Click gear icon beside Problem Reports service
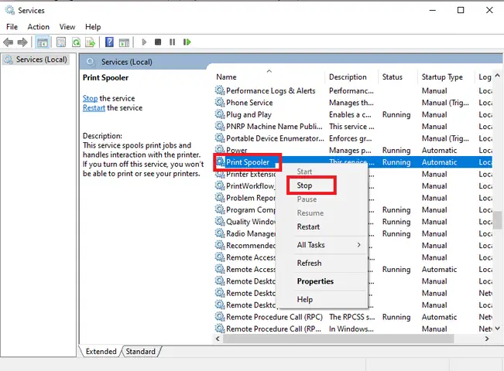The height and width of the screenshot is (371, 504). tap(220, 198)
